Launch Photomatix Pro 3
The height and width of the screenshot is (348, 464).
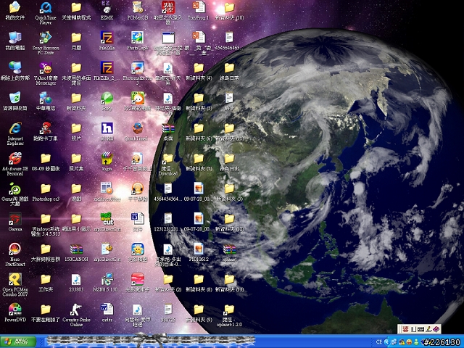pos(137,73)
